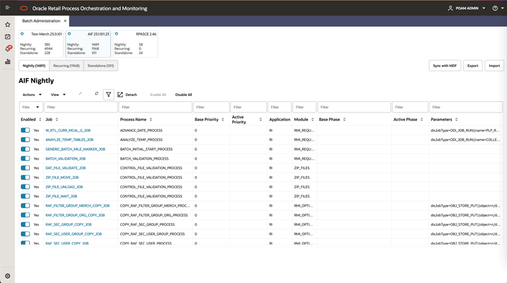Select the Test-Merch 23.0.101 radio card
507x283 pixels.
41,44
